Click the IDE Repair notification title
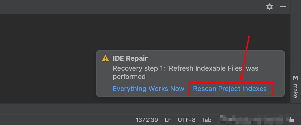This screenshot has height=125, width=301. pyautogui.click(x=130, y=58)
